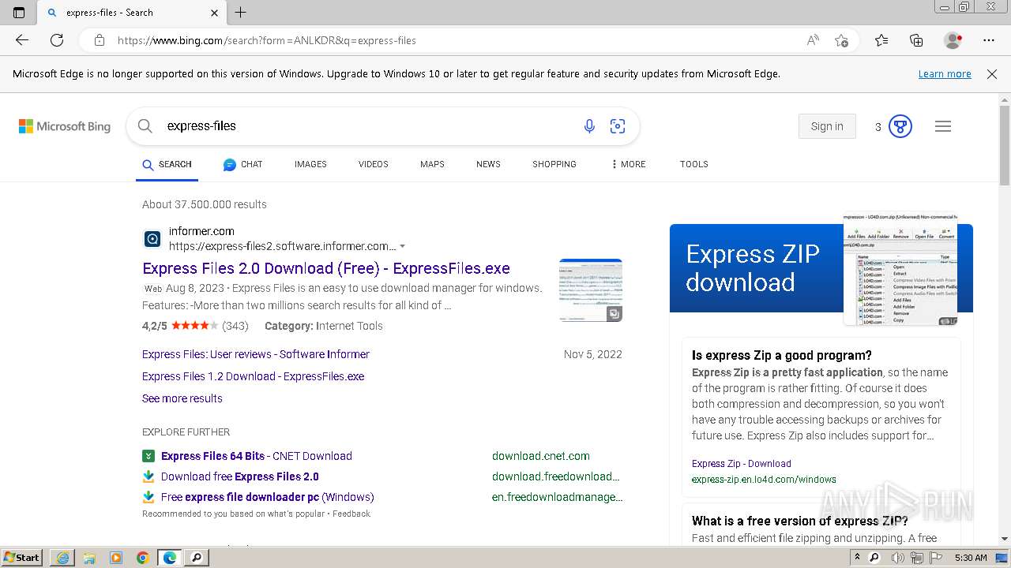The image size is (1011, 568).
Task: Open the Microsoft Rewards medal icon
Action: pyautogui.click(x=900, y=126)
